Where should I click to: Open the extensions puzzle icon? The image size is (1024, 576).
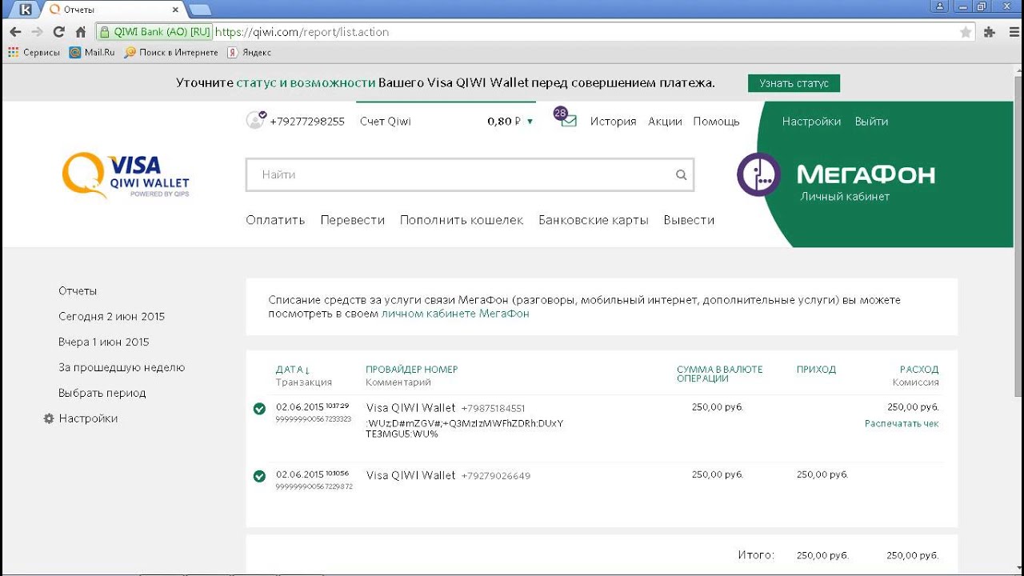pyautogui.click(x=989, y=32)
